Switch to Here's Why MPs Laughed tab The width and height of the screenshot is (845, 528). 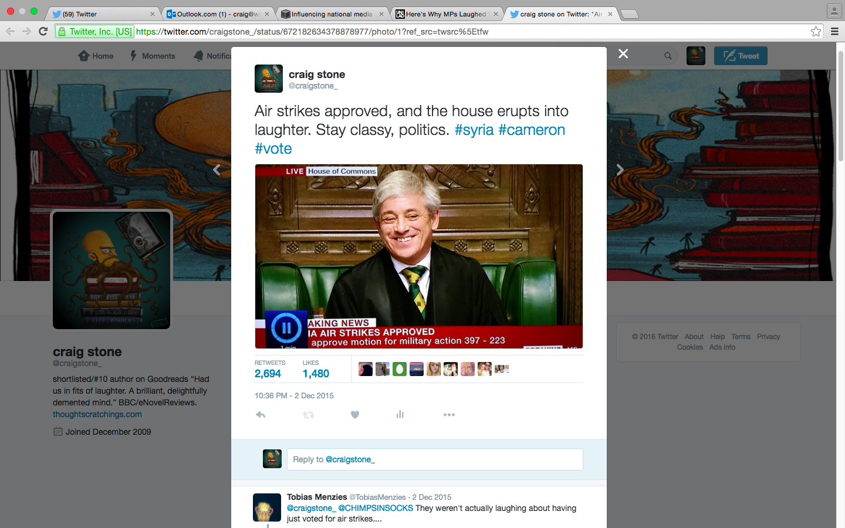pos(445,14)
